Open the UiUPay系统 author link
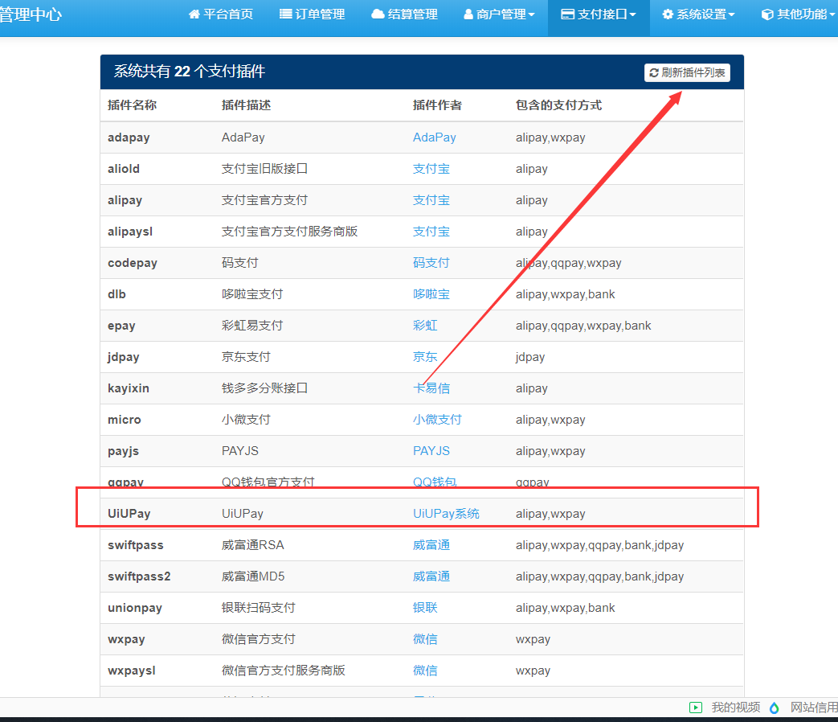The width and height of the screenshot is (838, 722). tap(446, 514)
